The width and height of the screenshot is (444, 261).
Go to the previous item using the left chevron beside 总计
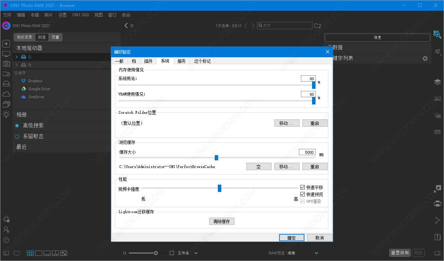pos(246,26)
